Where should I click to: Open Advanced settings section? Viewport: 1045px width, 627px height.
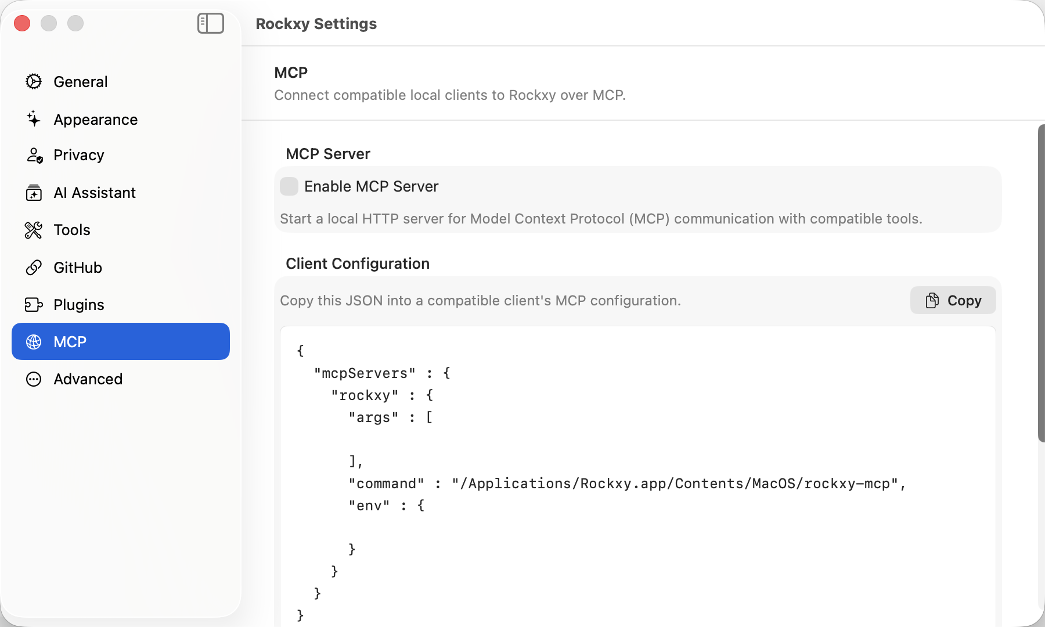[121, 379]
